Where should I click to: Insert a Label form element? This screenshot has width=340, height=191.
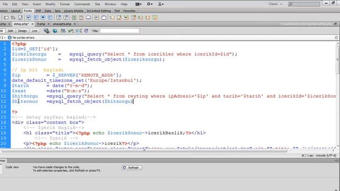click(97, 18)
